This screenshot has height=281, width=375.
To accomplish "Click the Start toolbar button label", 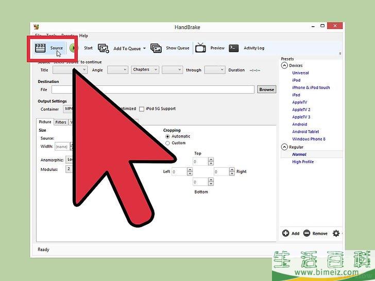I will [x=88, y=48].
